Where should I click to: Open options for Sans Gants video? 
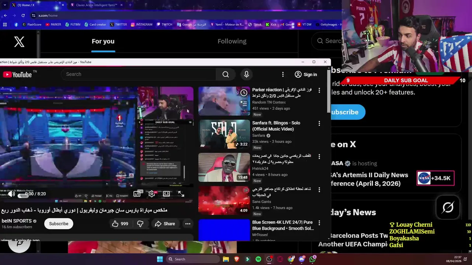pos(319,190)
